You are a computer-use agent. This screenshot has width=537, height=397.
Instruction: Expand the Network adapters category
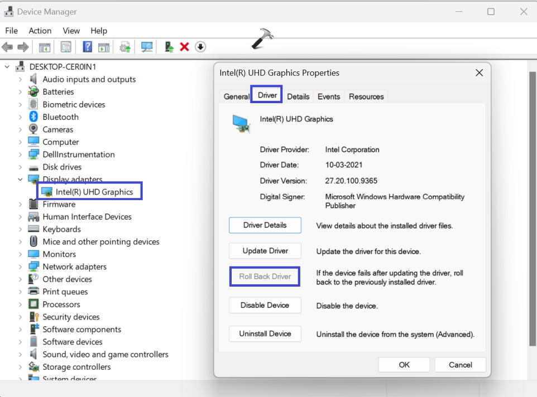coord(20,267)
